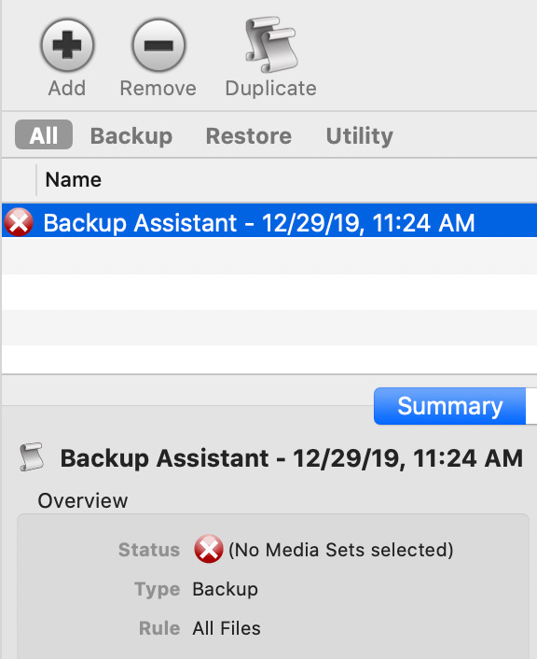
Task: Click the Duplicate script scroll icon
Action: click(271, 44)
